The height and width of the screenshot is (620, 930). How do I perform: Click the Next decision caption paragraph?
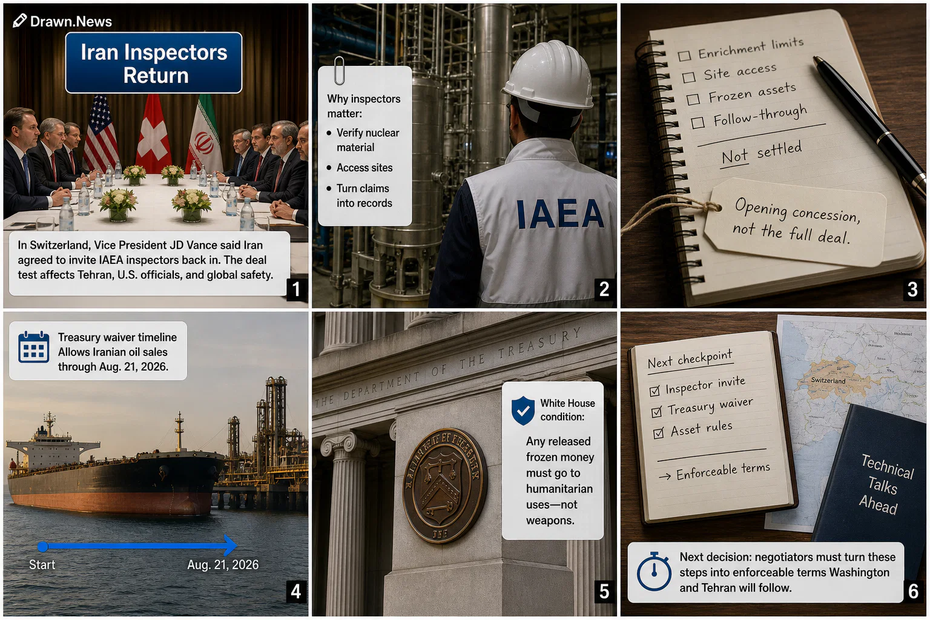tap(787, 572)
